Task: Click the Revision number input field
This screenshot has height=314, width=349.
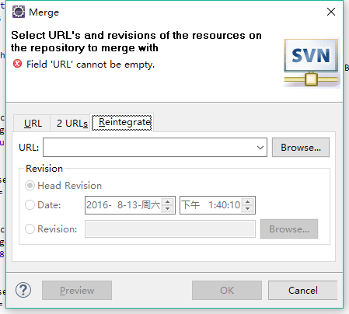Action: [x=170, y=229]
